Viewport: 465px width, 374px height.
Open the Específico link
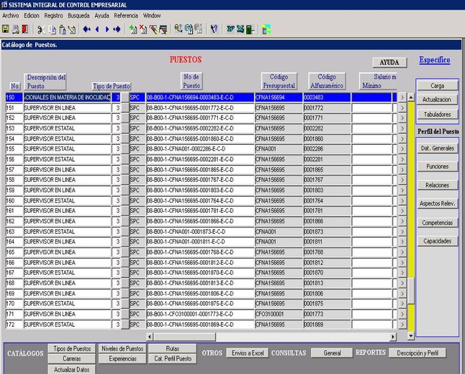(x=434, y=60)
